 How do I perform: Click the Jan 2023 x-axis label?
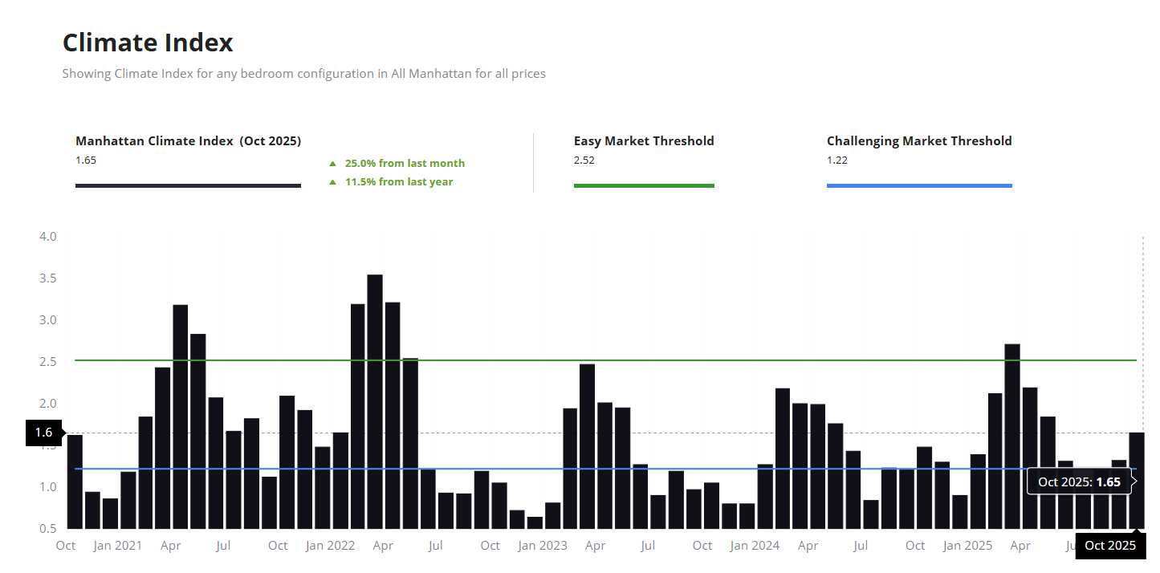point(542,546)
